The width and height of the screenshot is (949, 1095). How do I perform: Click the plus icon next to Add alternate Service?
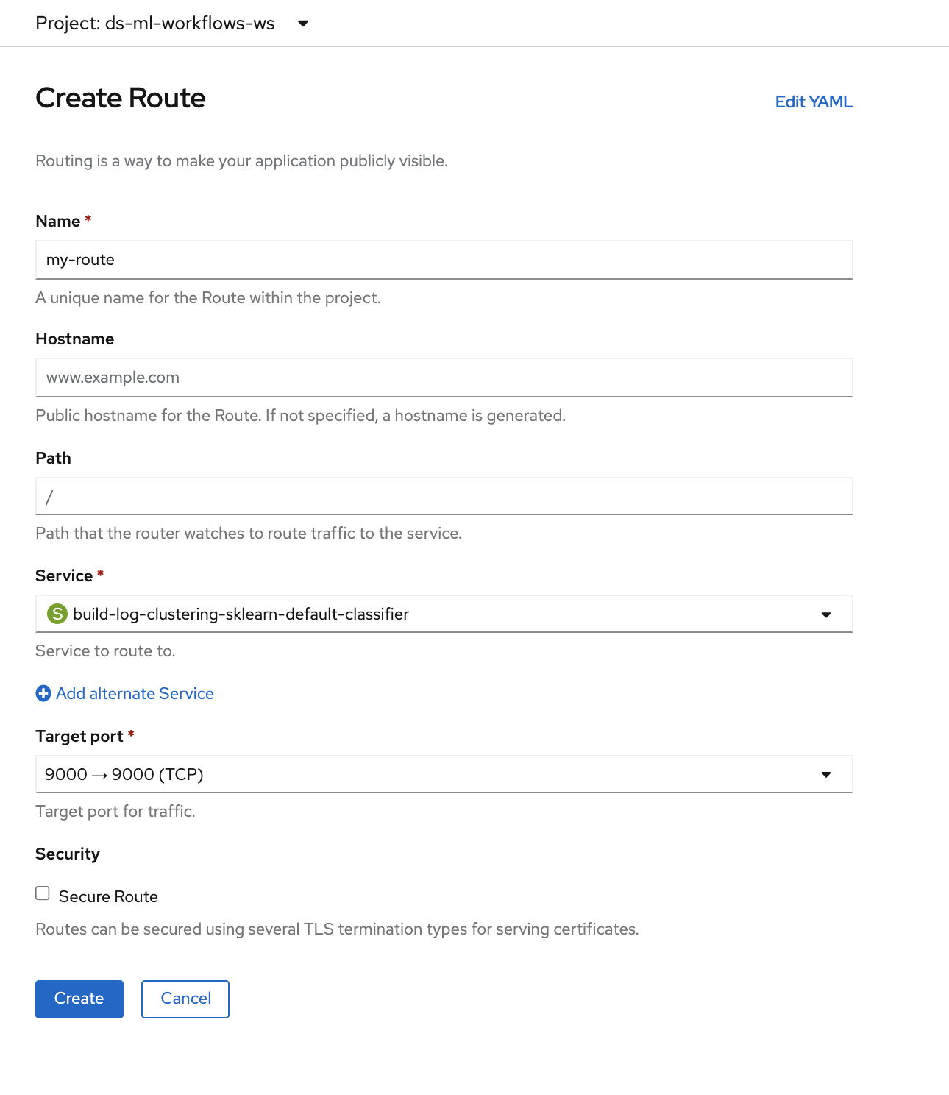pos(43,693)
